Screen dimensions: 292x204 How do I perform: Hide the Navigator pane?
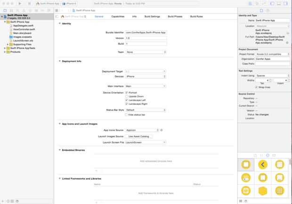pyautogui.click(x=272, y=4)
